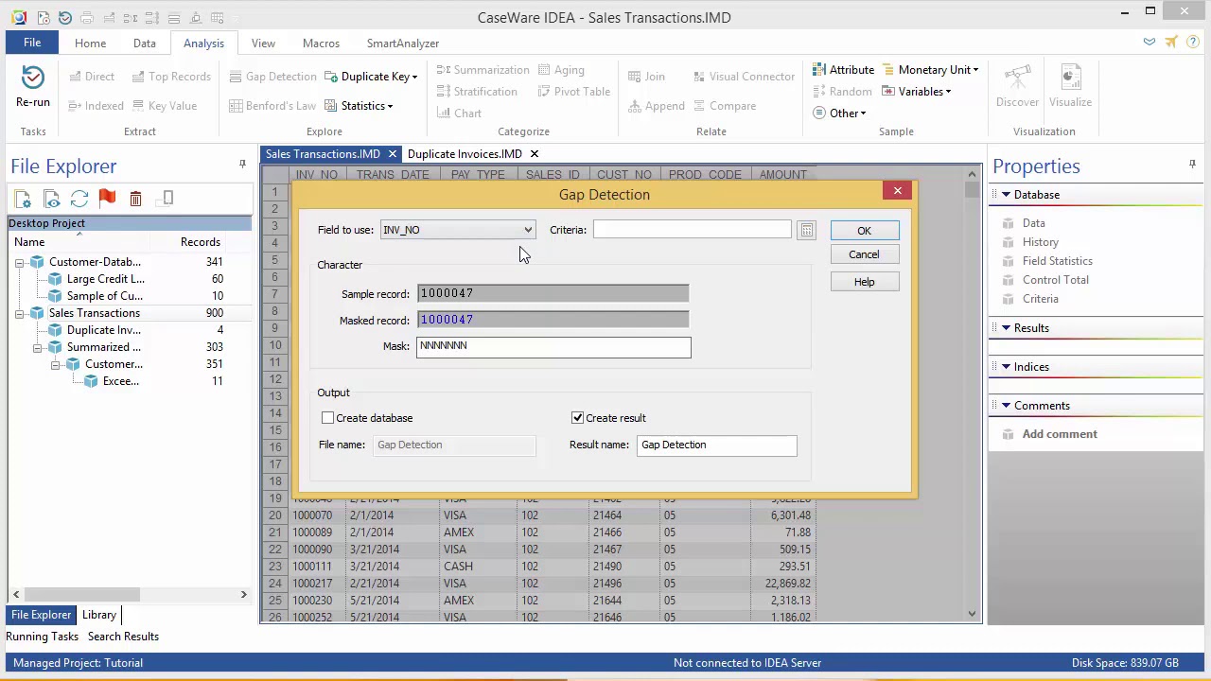The width and height of the screenshot is (1211, 681).
Task: Switch to the Data ribbon tab
Action: click(x=145, y=43)
